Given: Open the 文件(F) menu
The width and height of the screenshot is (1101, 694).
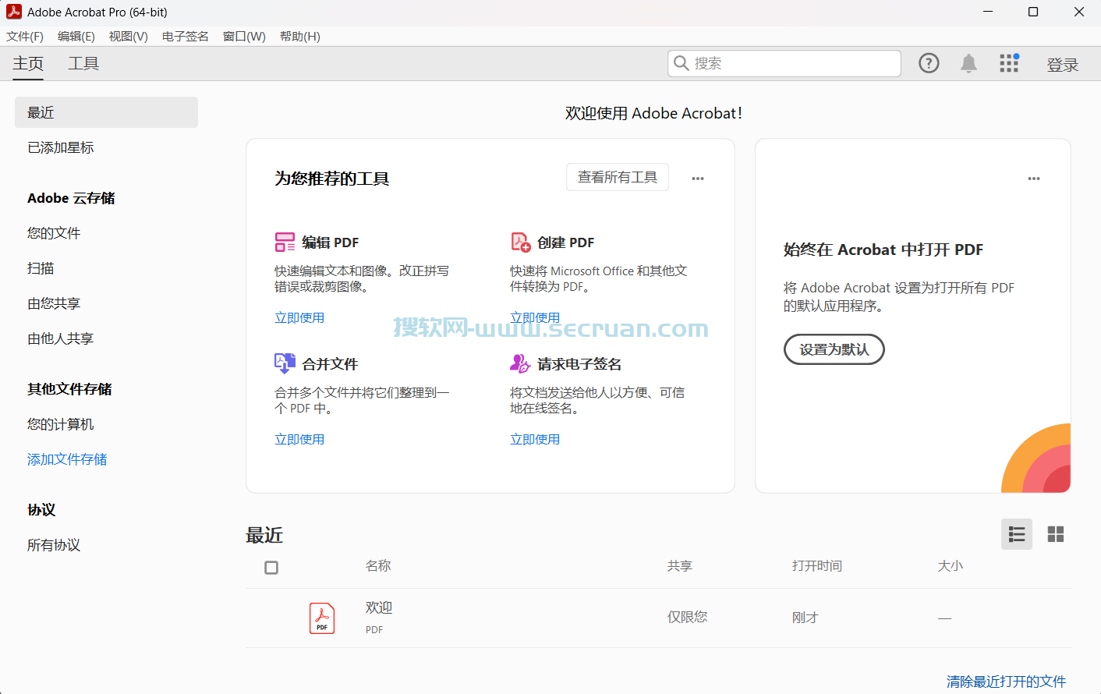Looking at the screenshot, I should tap(25, 37).
